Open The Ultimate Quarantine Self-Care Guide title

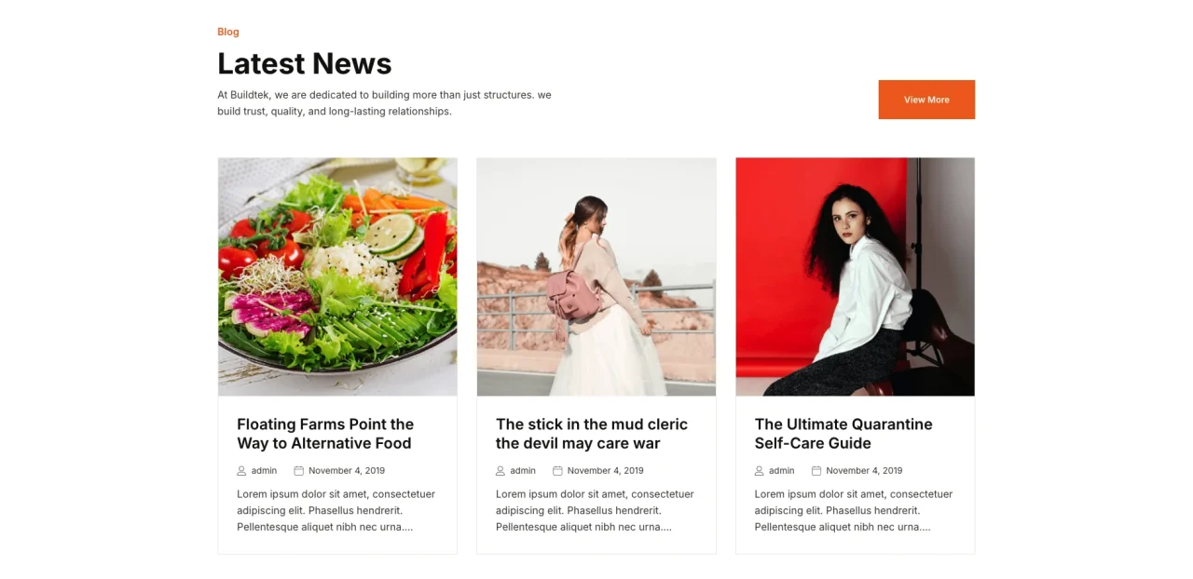click(843, 434)
